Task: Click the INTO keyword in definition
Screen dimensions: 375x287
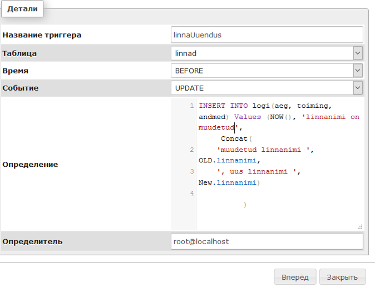Action: point(239,106)
